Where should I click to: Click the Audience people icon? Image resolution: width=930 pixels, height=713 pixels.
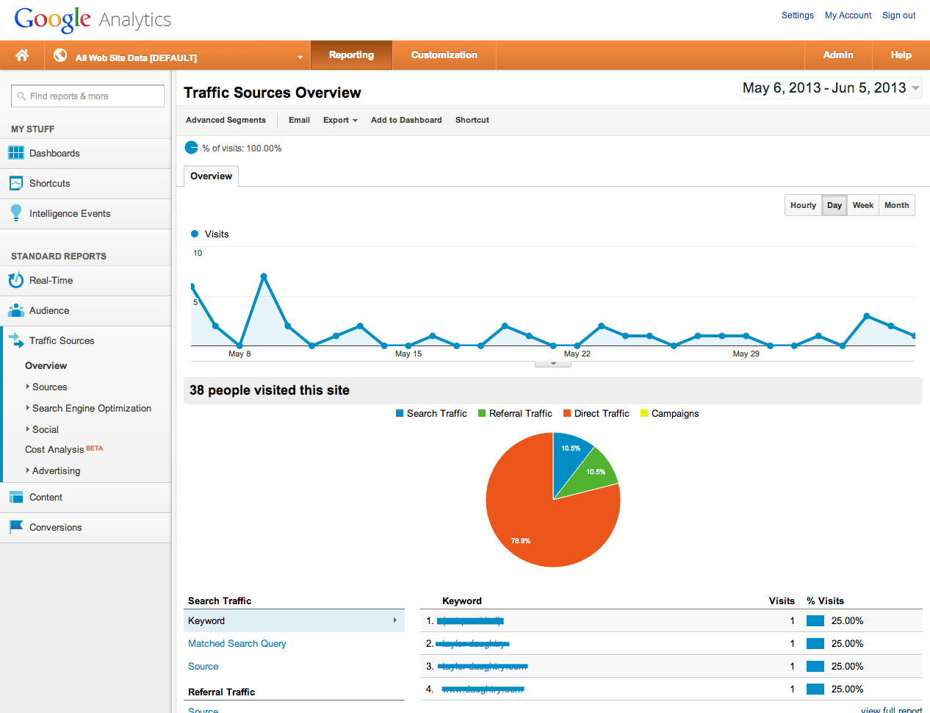point(16,310)
